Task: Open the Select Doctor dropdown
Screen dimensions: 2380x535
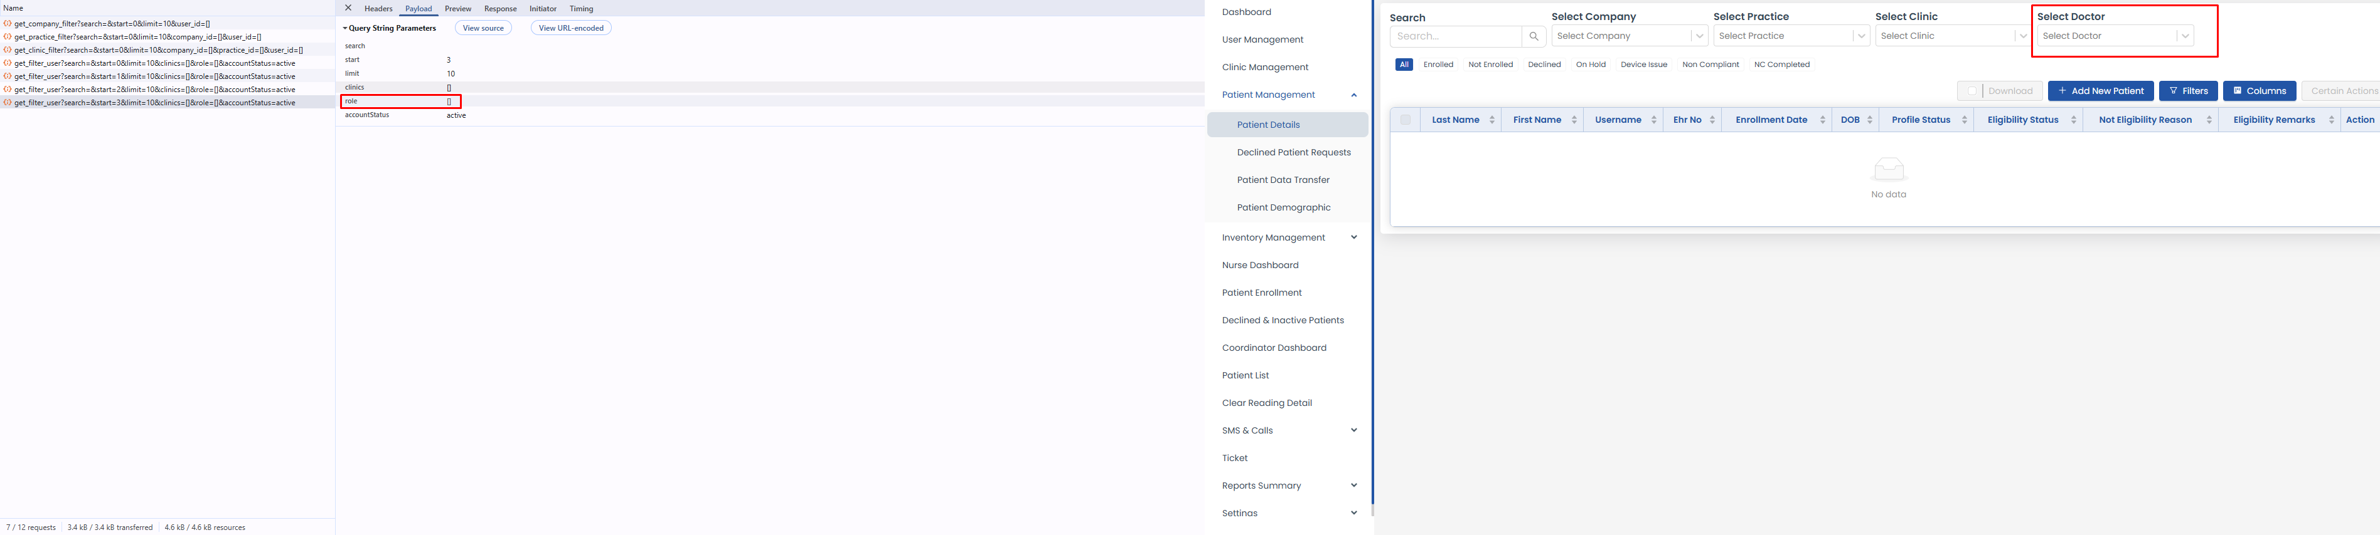Action: pyautogui.click(x=2115, y=36)
